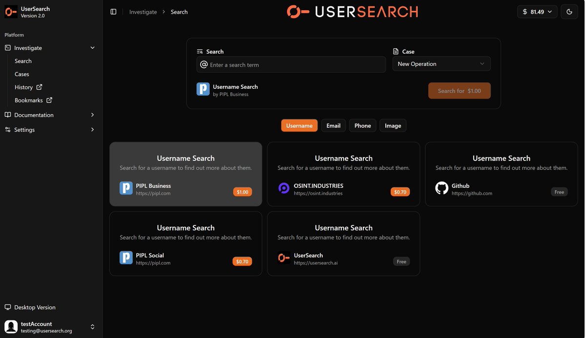Click Investigate in the breadcrumb
586x338 pixels.
click(x=143, y=12)
